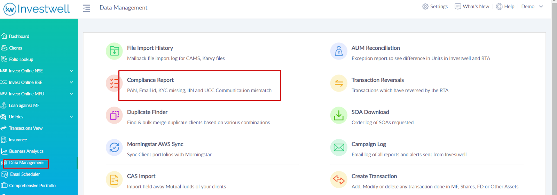
Task: Click the Campaign Log envelope icon
Action: [339, 147]
